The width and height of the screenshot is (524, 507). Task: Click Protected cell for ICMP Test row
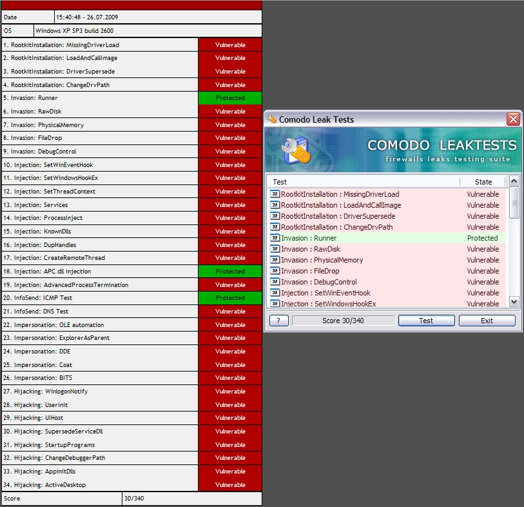pos(230,297)
